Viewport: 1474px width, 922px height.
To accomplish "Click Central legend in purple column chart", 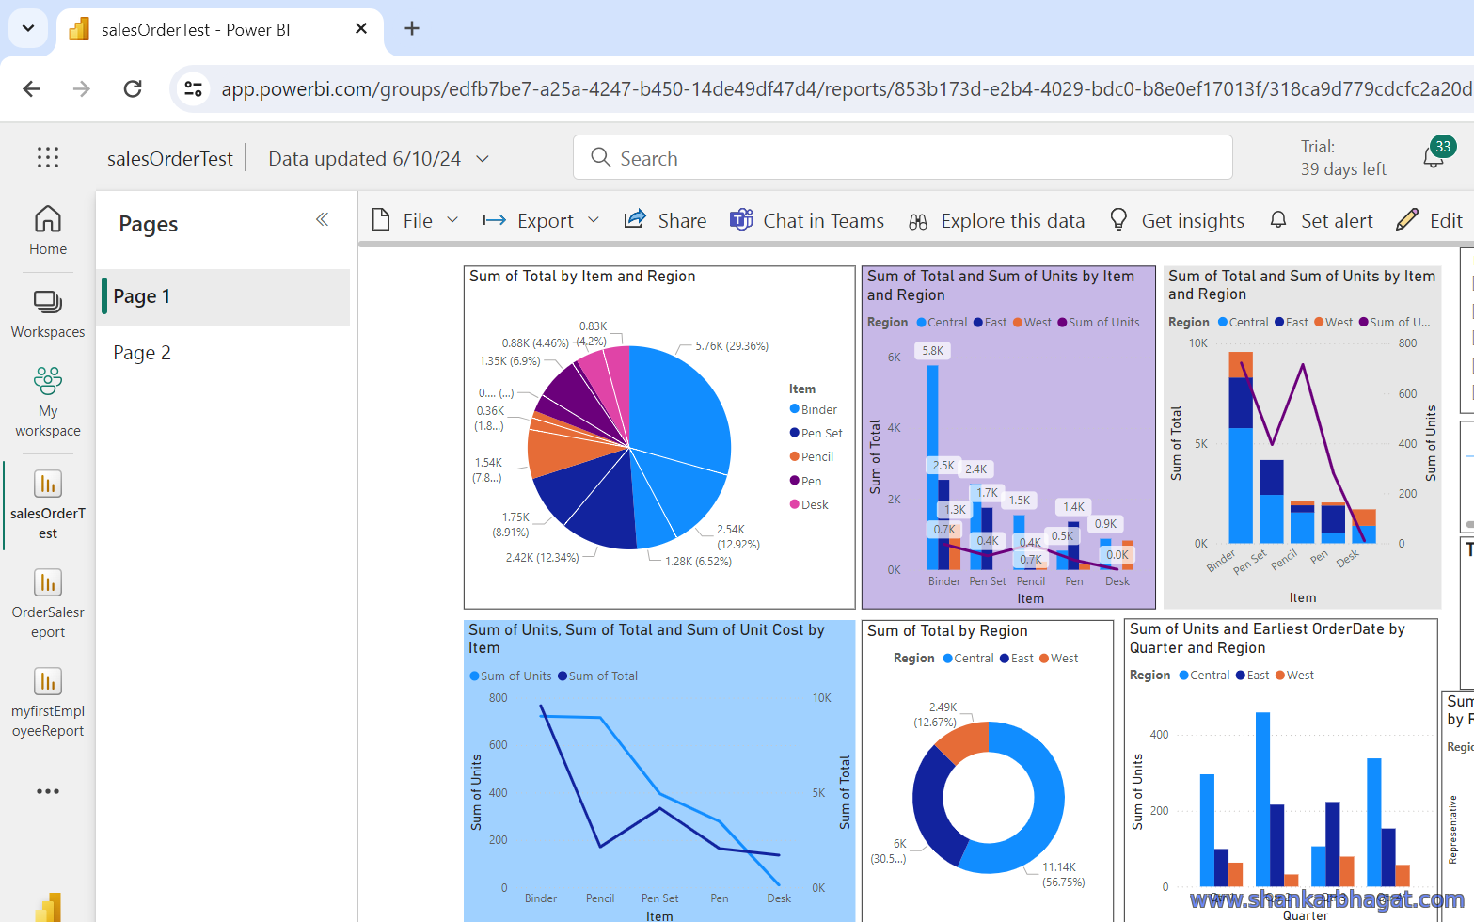I will click(942, 322).
